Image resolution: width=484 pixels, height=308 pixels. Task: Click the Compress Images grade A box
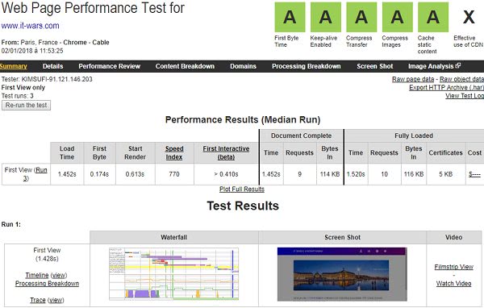pyautogui.click(x=397, y=17)
